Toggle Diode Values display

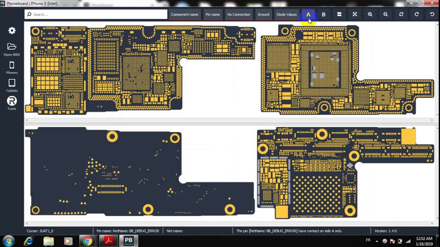click(x=287, y=15)
